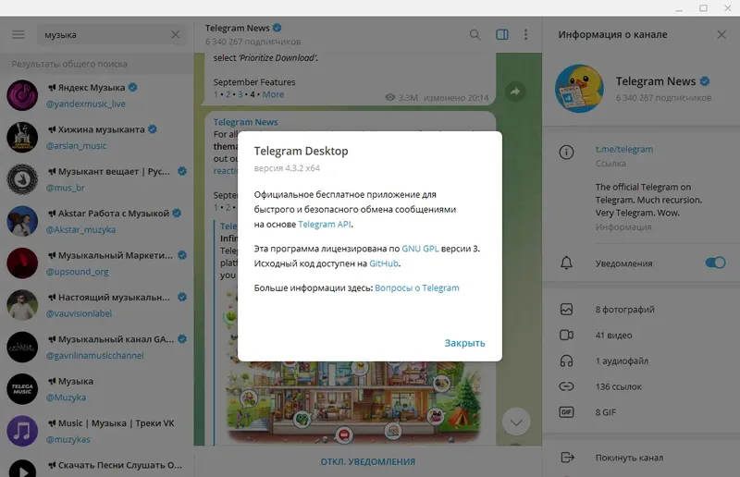Click the info circle icon in channel panel
This screenshot has width=740, height=477.
point(566,152)
